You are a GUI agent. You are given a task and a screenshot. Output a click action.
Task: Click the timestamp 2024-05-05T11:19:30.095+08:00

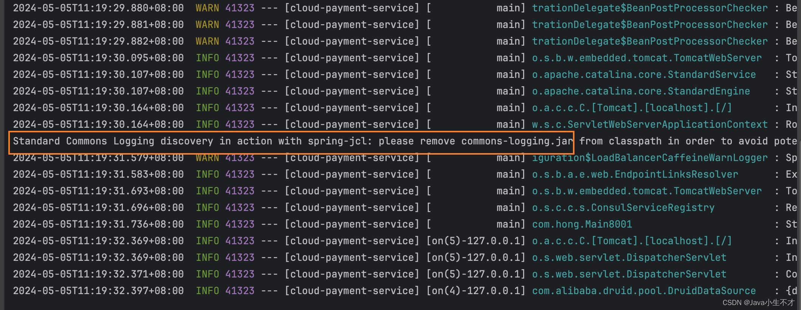(98, 58)
